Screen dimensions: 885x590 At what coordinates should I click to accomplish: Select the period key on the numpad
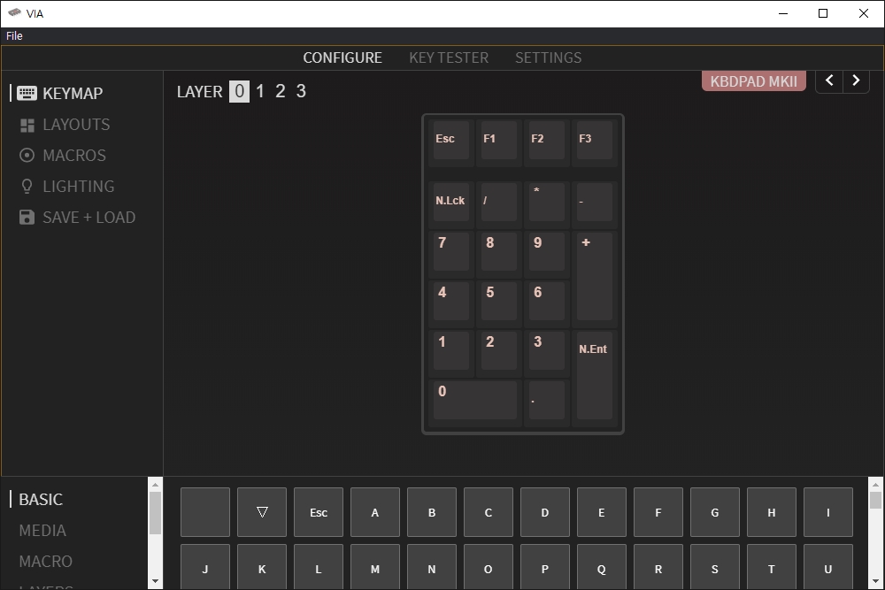coord(546,402)
